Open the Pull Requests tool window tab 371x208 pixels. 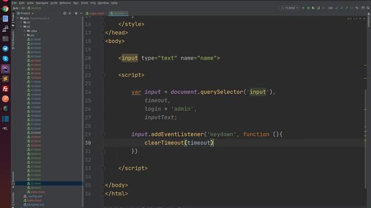(13, 40)
